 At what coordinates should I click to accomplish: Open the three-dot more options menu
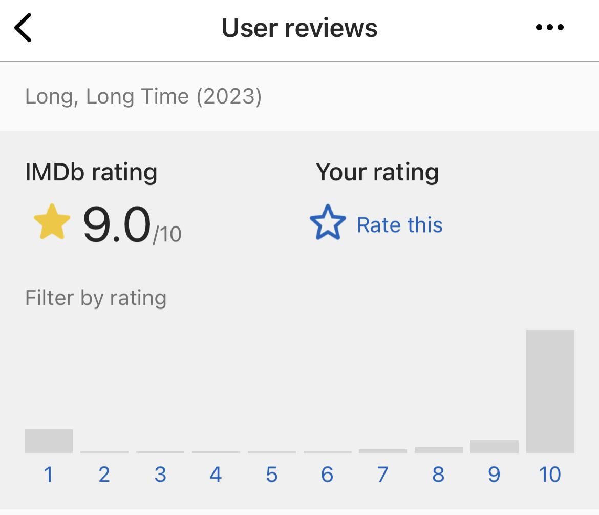[x=550, y=28]
